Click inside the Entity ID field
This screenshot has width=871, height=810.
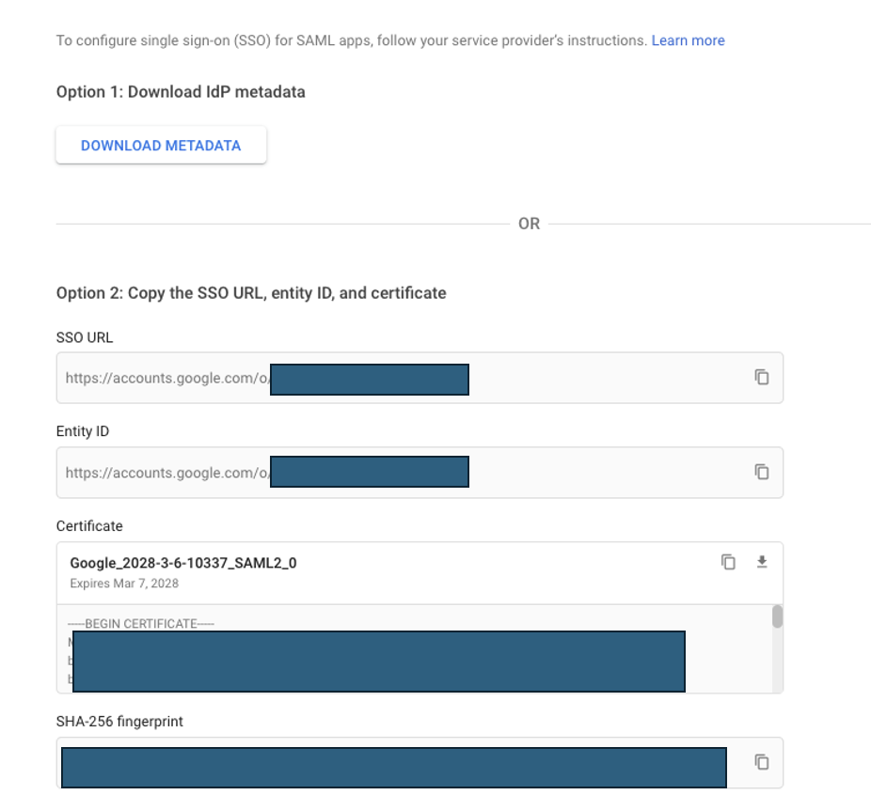click(x=420, y=473)
